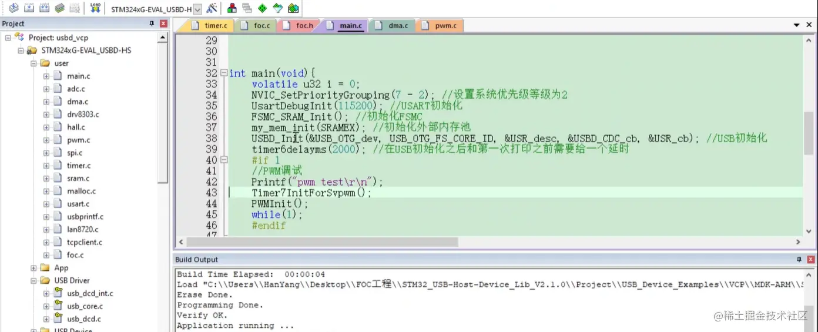
Task: Switch to the foc.c tab
Action: pos(256,25)
